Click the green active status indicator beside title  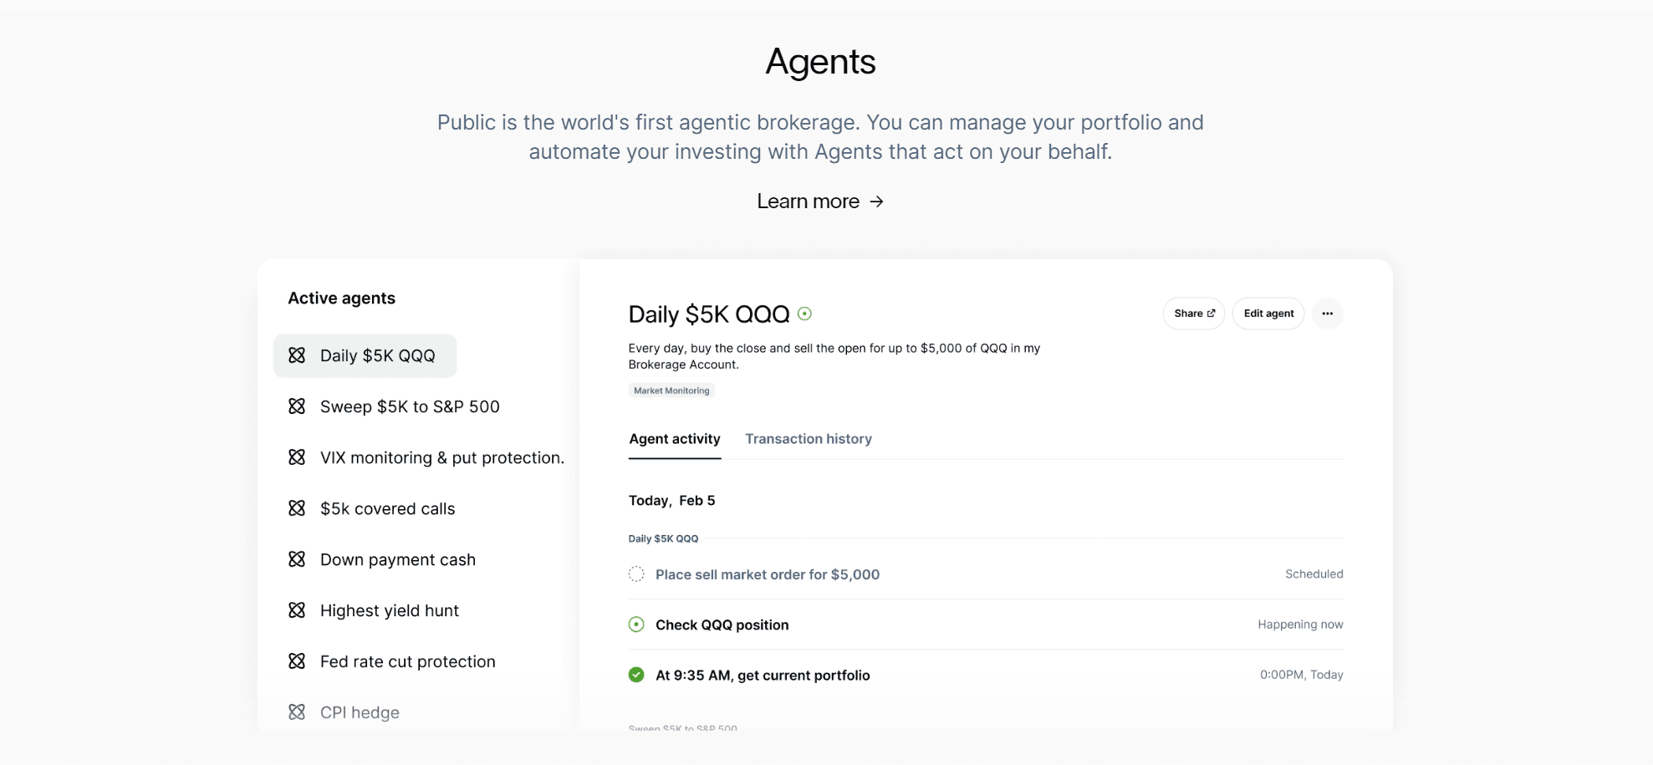click(x=804, y=314)
